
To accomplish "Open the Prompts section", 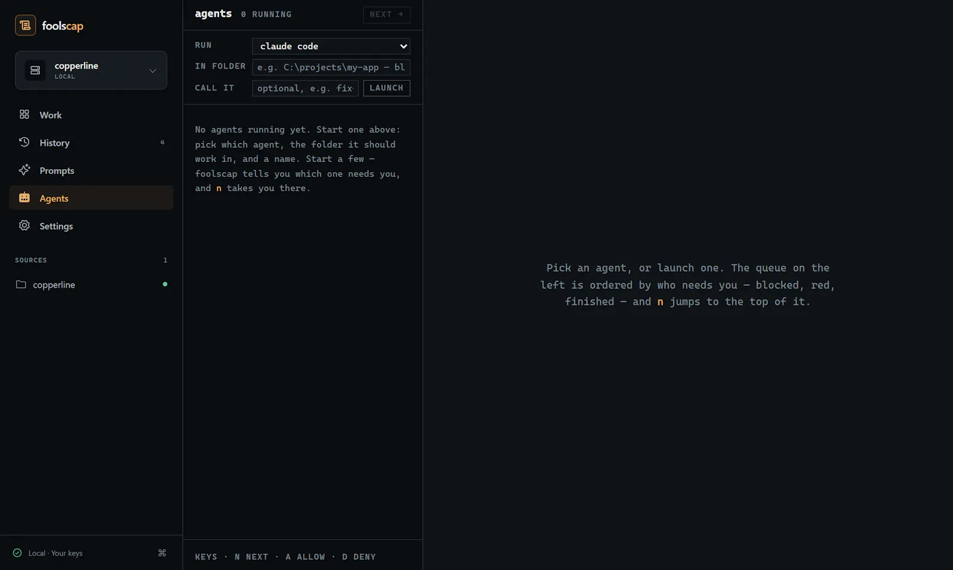I will [x=91, y=170].
